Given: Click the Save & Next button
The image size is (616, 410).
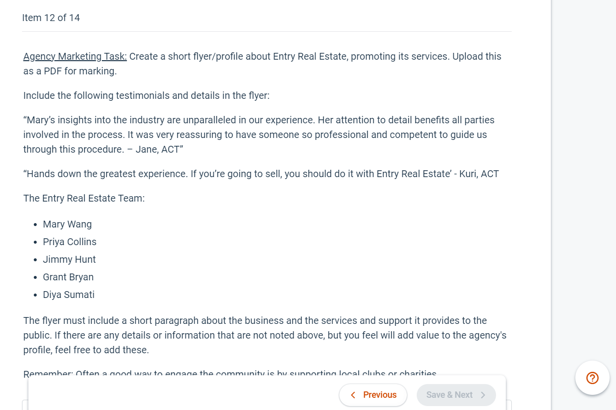Looking at the screenshot, I should pyautogui.click(x=456, y=395).
